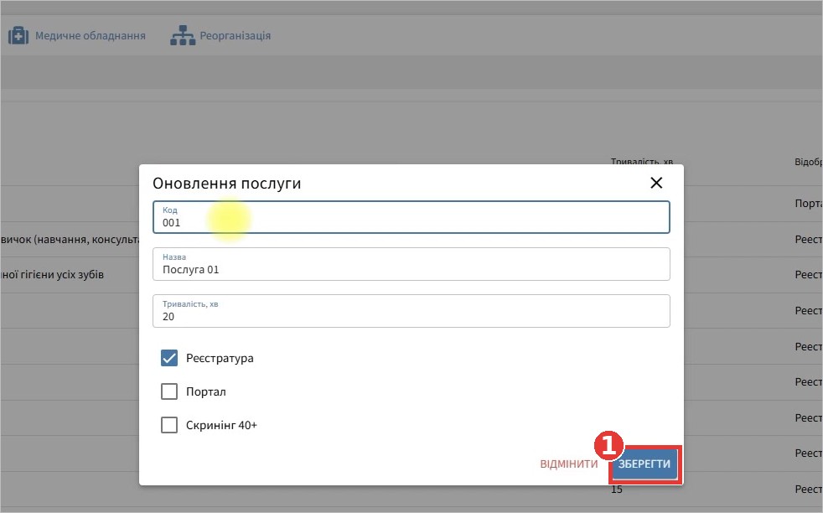Click the 'Портал' checkbox label text

point(206,391)
